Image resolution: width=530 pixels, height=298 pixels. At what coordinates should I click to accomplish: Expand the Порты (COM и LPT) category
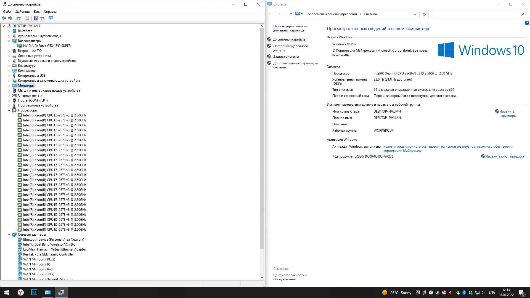click(9, 100)
